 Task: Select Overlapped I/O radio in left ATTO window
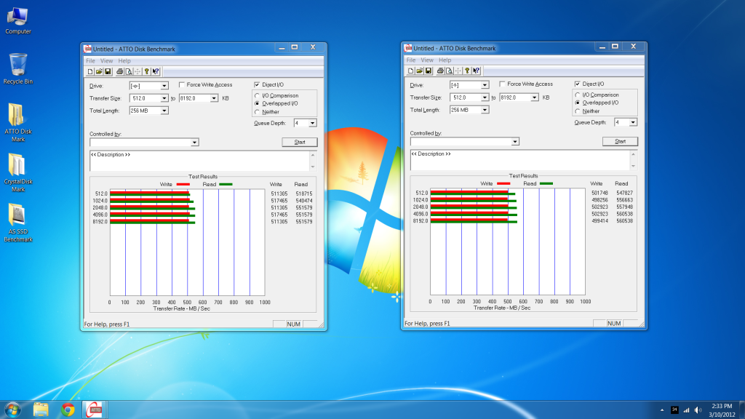(257, 103)
